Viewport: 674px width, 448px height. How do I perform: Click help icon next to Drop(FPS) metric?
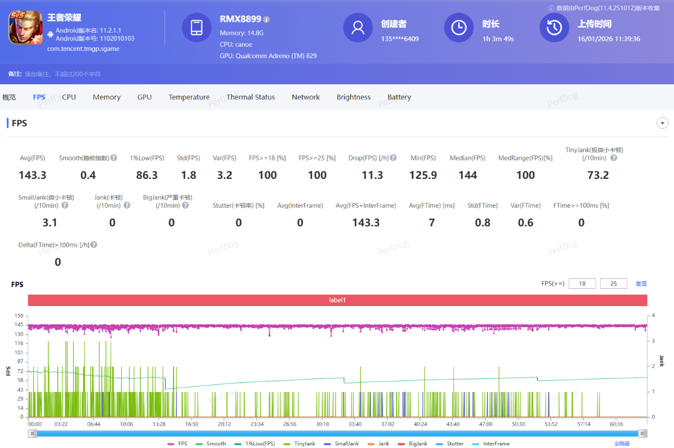(x=393, y=158)
